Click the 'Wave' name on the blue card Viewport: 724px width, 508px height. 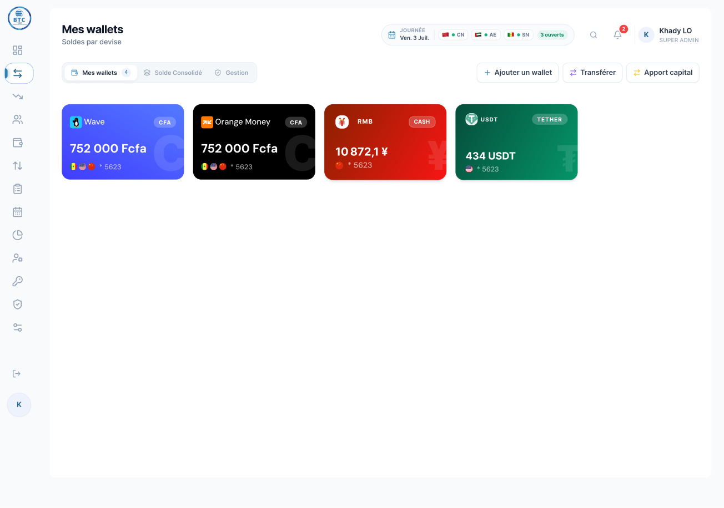click(94, 122)
